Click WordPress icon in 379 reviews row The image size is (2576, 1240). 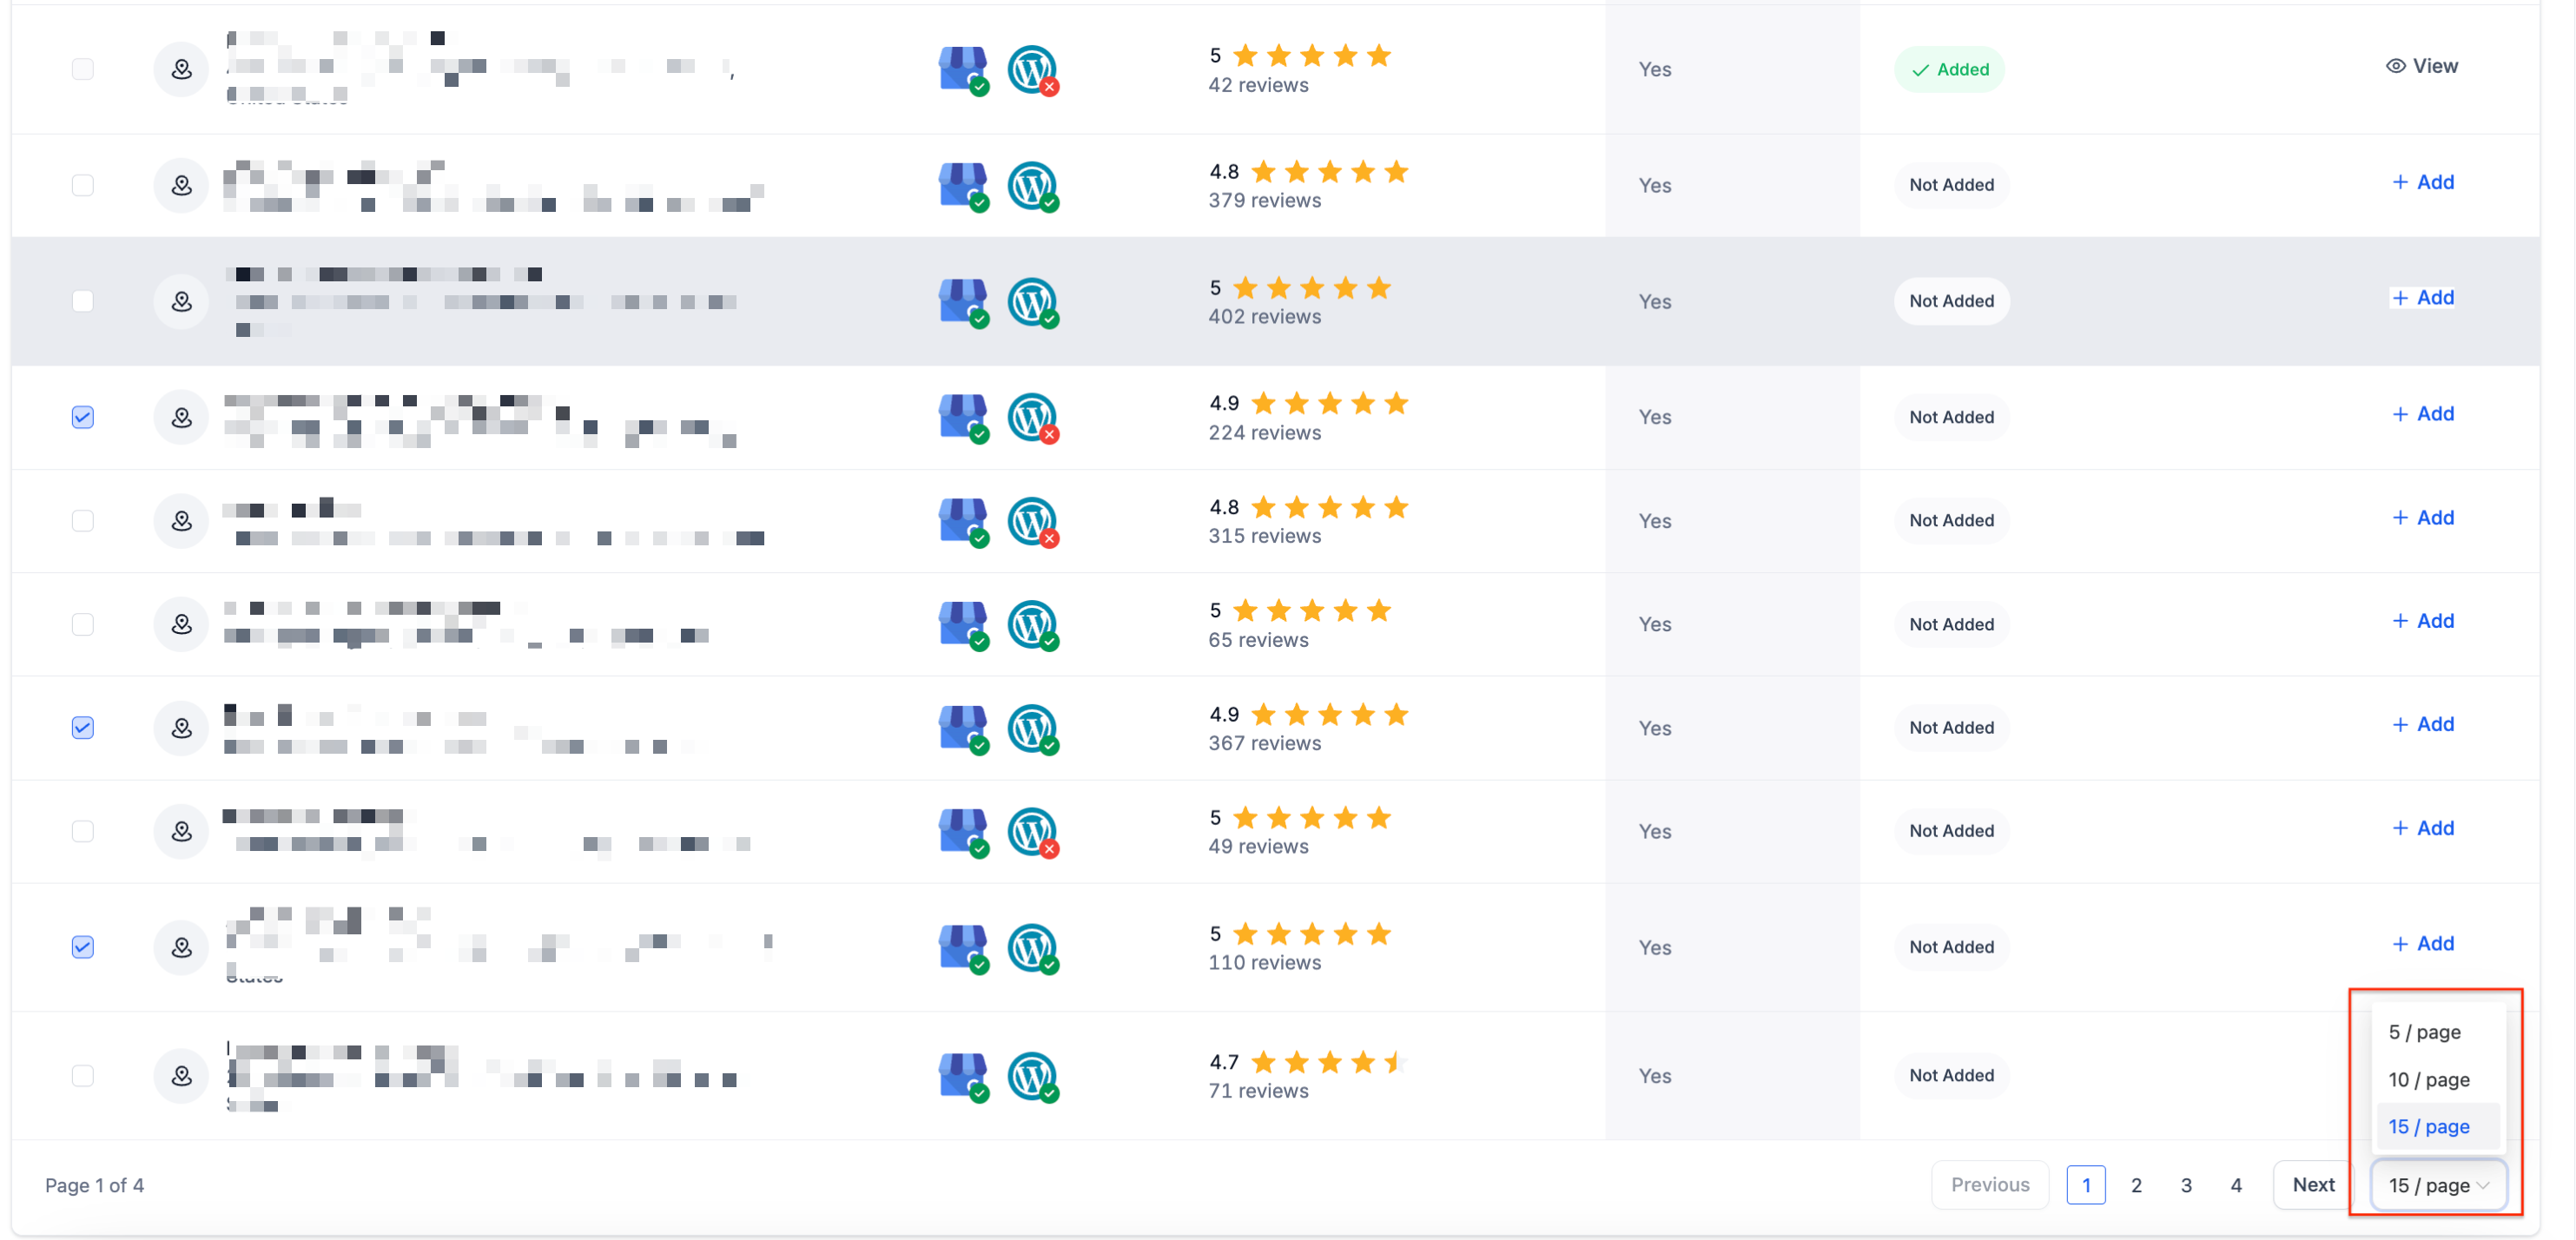pyautogui.click(x=1031, y=185)
